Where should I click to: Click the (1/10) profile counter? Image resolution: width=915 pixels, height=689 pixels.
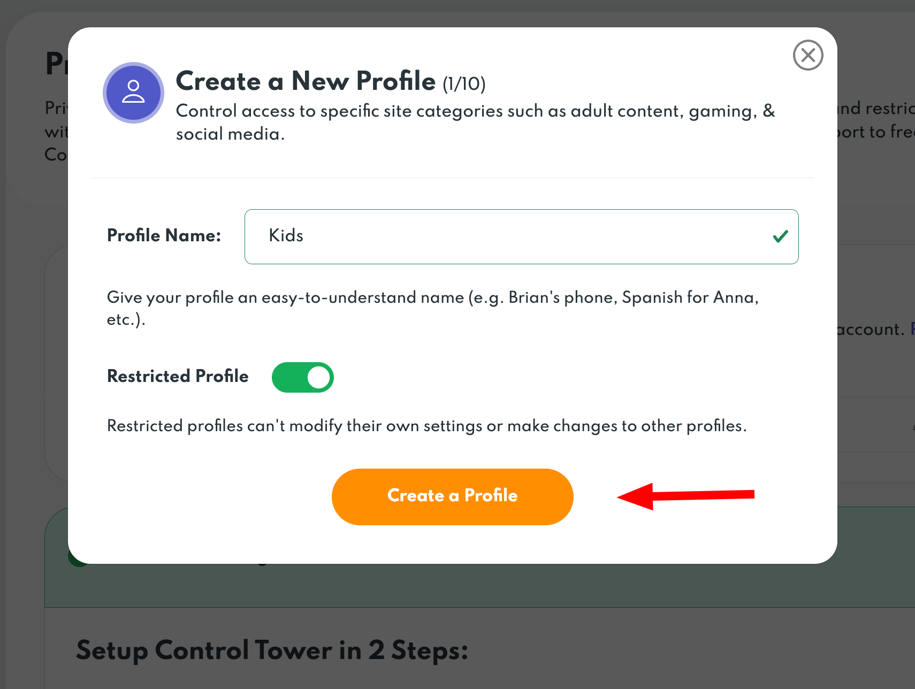click(x=464, y=84)
